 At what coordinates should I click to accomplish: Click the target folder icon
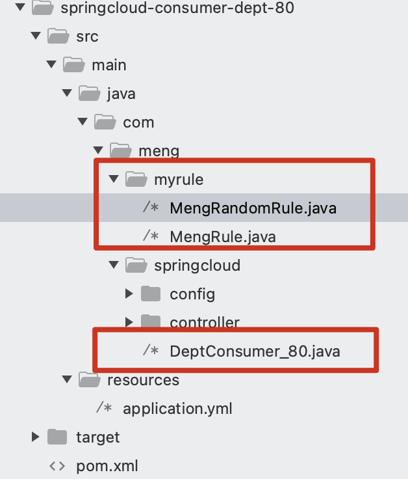point(57,437)
